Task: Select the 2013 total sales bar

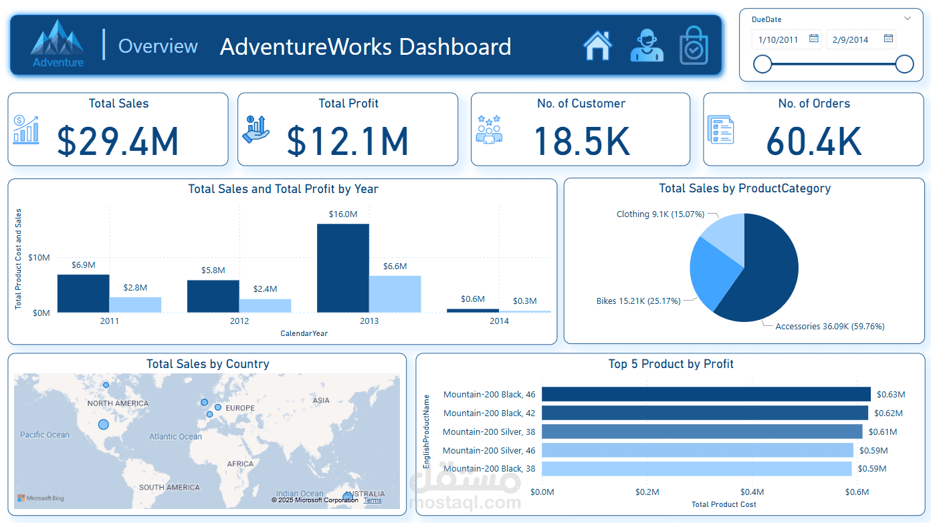Action: (x=343, y=268)
